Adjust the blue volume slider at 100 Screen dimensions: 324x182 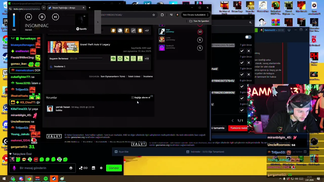coord(14,20)
